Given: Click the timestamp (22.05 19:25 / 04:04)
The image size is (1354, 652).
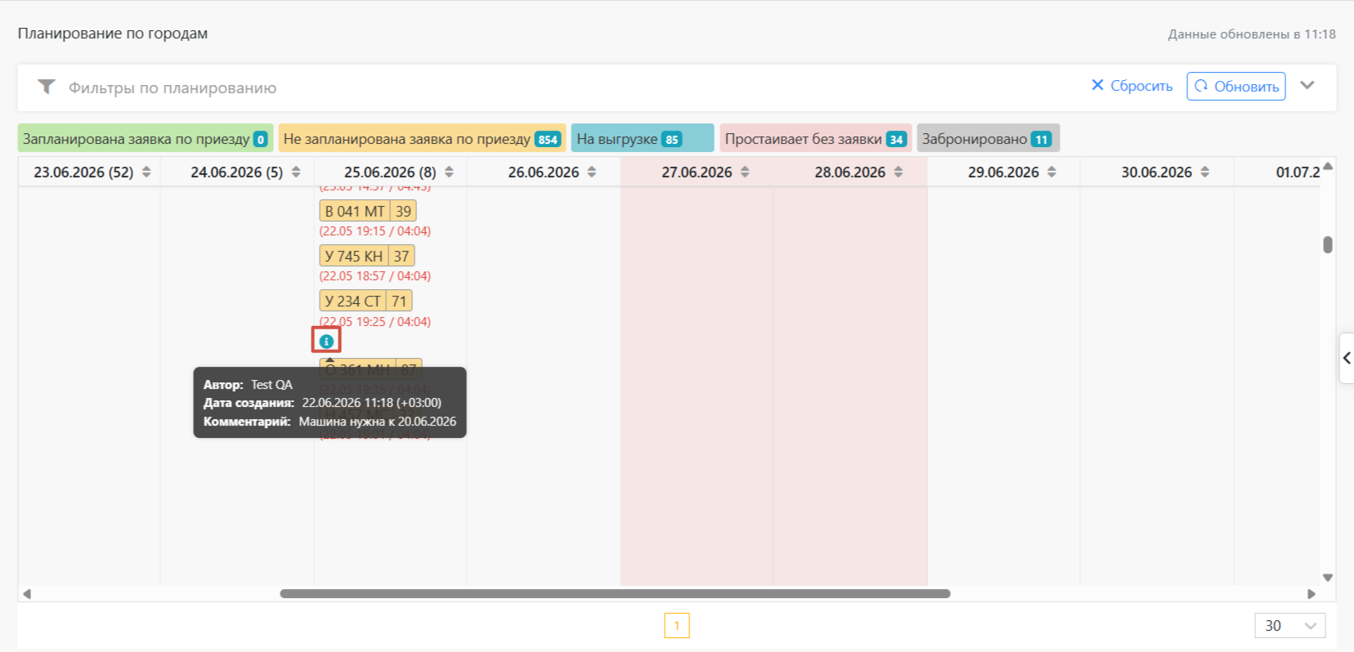Looking at the screenshot, I should click(x=375, y=322).
